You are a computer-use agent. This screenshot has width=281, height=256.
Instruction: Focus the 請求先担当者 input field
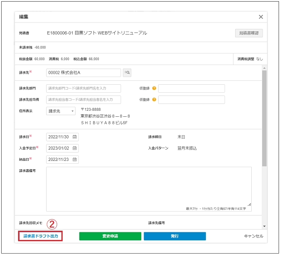pos(83,100)
